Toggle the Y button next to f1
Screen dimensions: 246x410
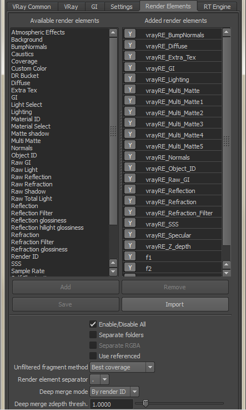pyautogui.click(x=129, y=256)
